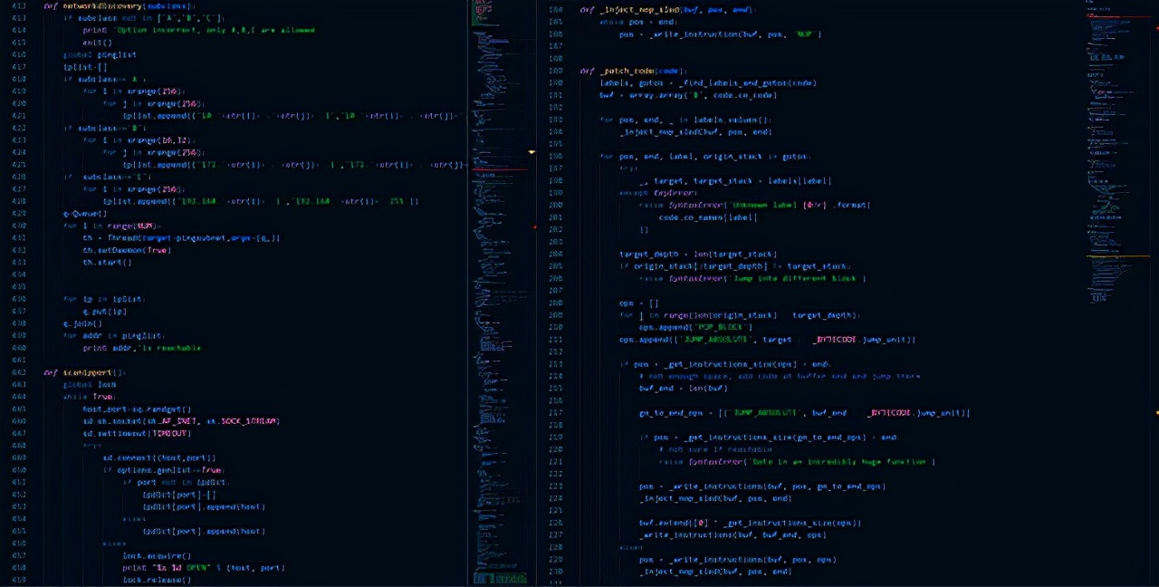Click the 'if port not in ipdict:' line
Viewport: 1159px width, 587px height.
click(x=176, y=483)
